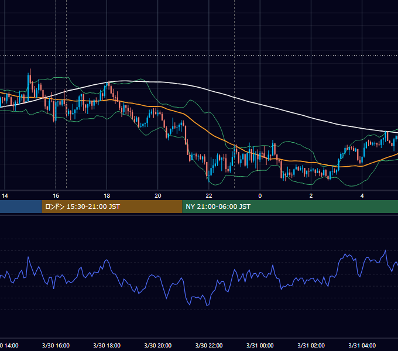Click hour label 22 on price chart axis

209,196
